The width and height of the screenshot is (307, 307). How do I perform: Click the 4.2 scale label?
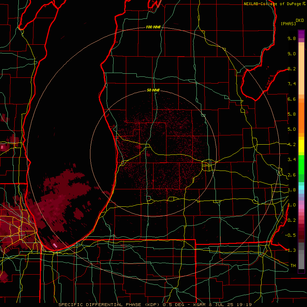click(292, 145)
